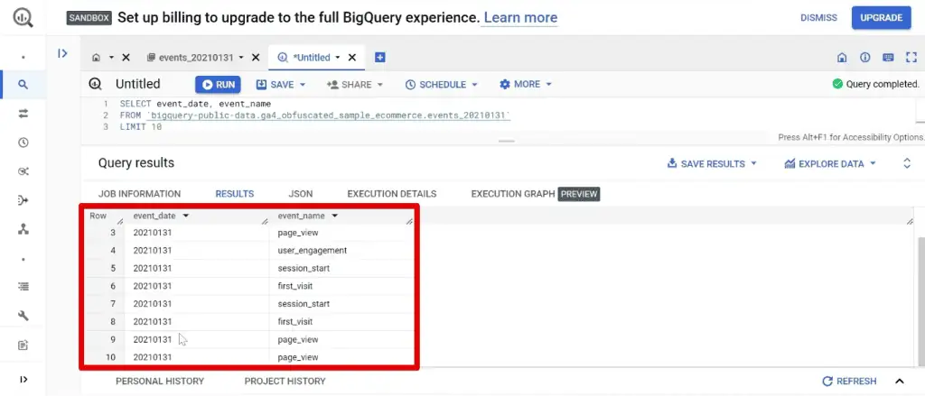Switch to the JSON tab
The image size is (925, 396).
[300, 194]
